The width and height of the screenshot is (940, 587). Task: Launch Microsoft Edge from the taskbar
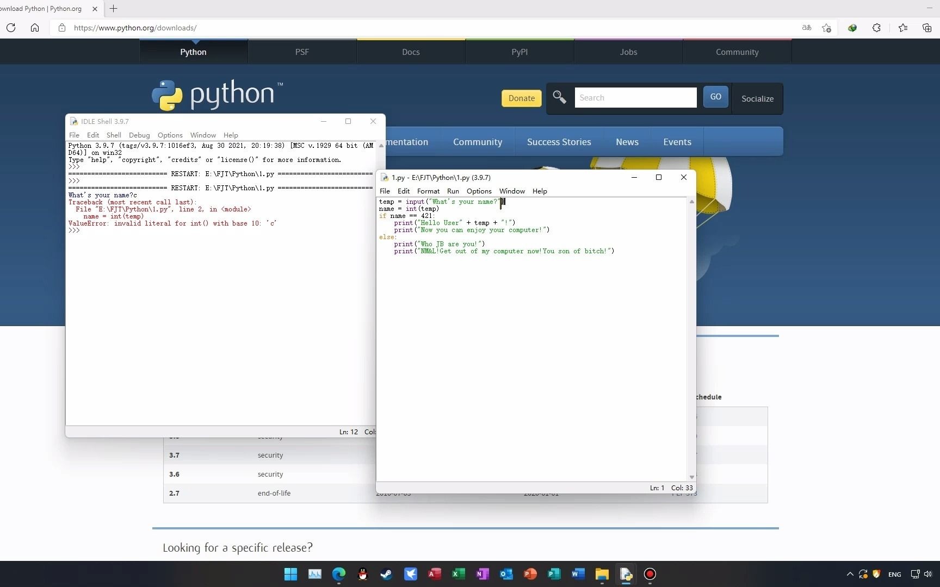coord(338,574)
